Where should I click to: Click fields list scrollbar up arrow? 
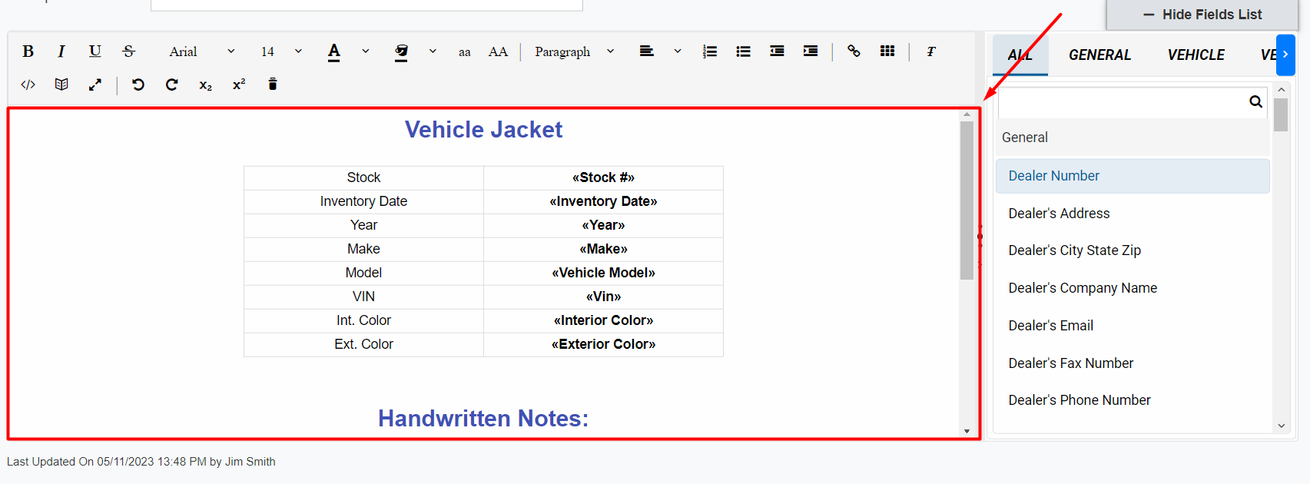(1281, 90)
